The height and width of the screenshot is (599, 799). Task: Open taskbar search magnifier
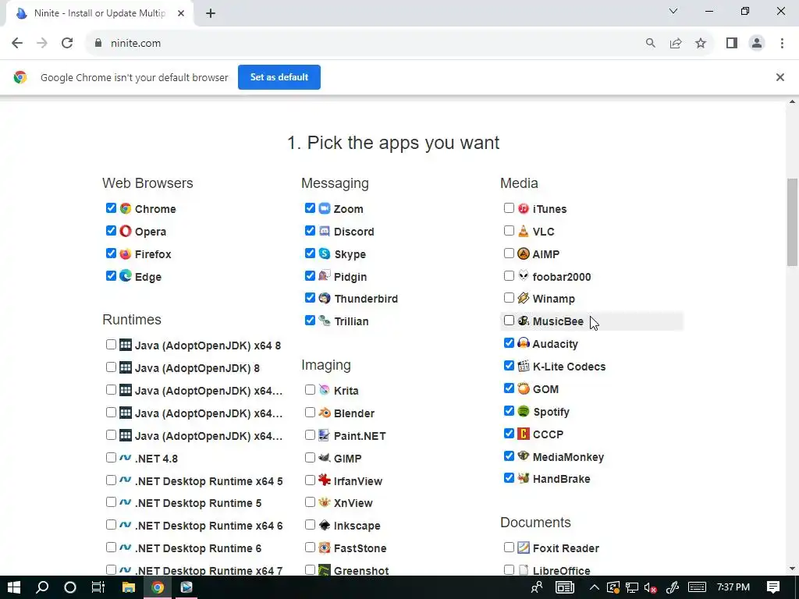click(x=42, y=587)
